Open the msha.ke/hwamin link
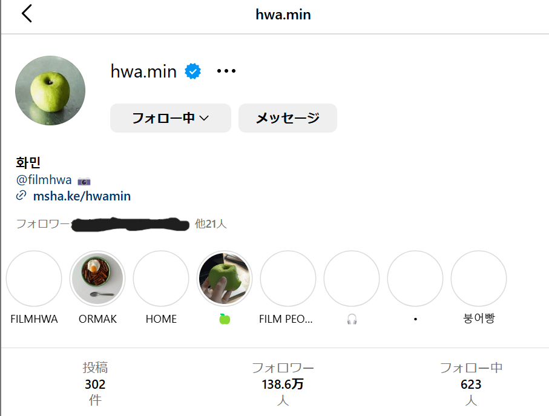549x416 pixels. [82, 196]
